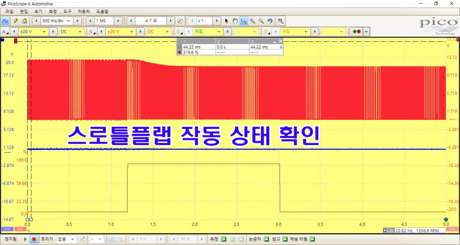Click the 4 7 의 buffer number field

tap(151, 21)
